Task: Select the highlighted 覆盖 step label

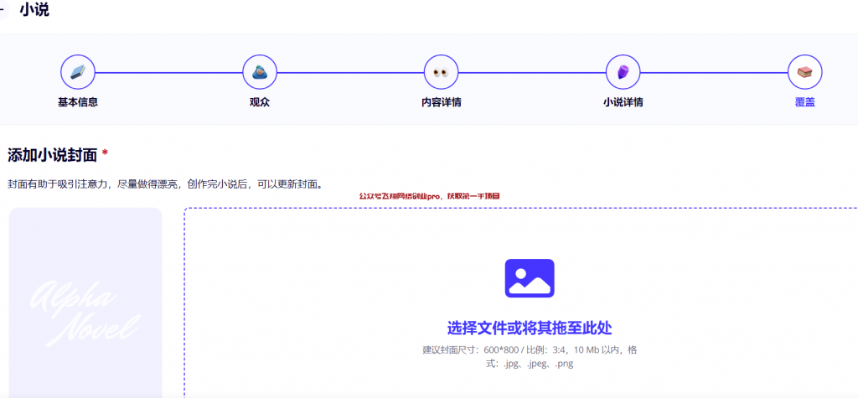Action: [x=805, y=102]
